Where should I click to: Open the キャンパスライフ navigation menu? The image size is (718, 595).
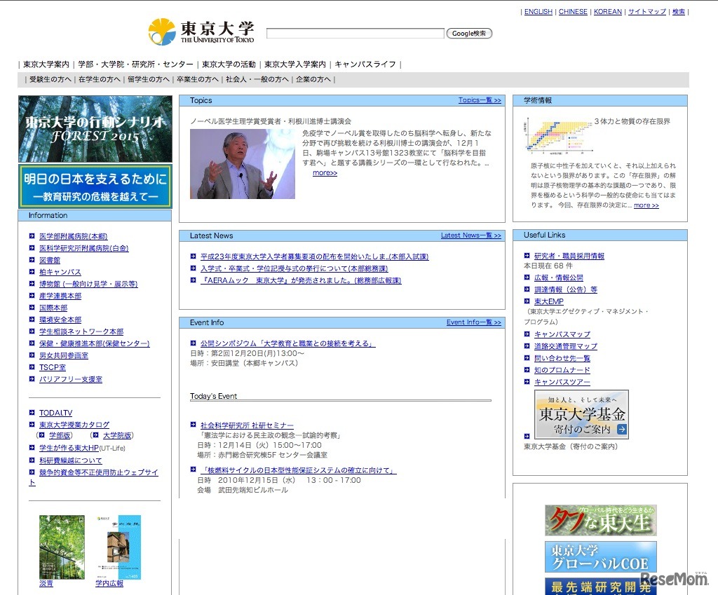pyautogui.click(x=365, y=64)
